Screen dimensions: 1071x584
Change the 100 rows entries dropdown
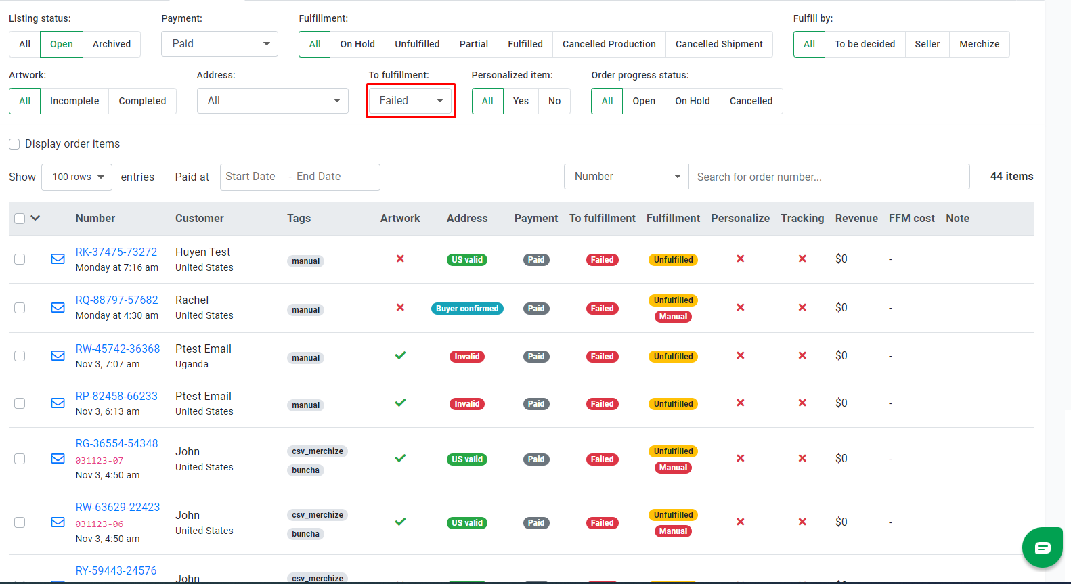pyautogui.click(x=77, y=177)
